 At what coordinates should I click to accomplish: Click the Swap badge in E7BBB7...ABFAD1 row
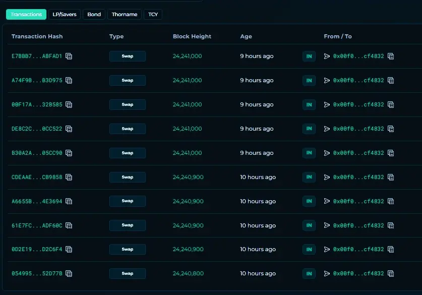click(128, 56)
